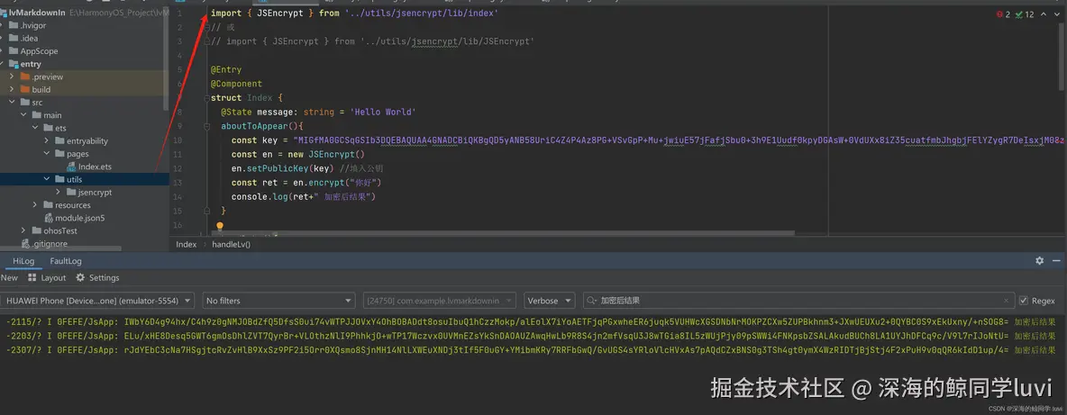Image resolution: width=1067 pixels, height=415 pixels.
Task: Open Index.ets in the project tree
Action: pos(93,167)
